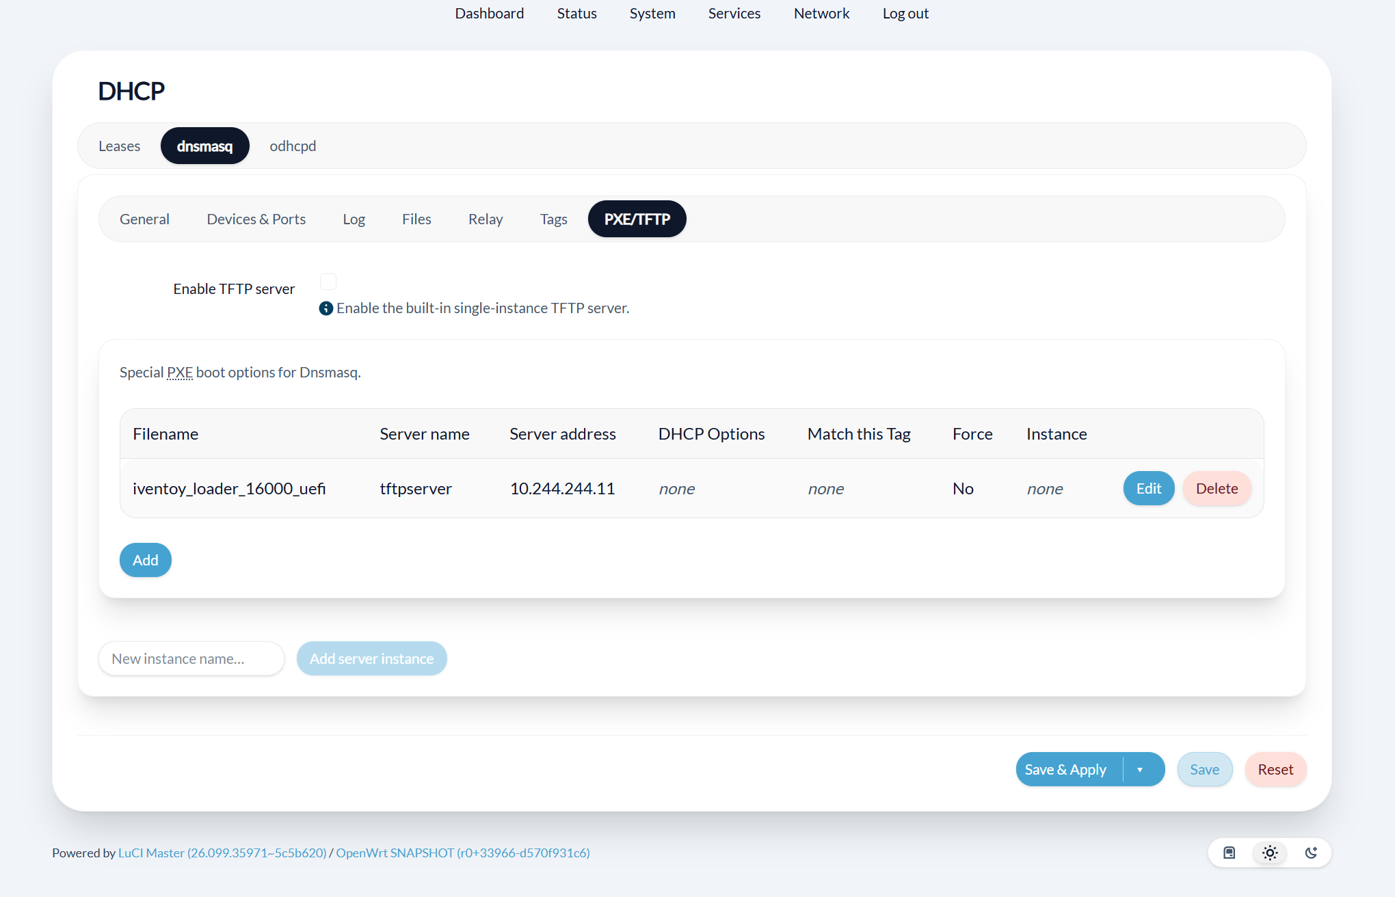The image size is (1395, 897).
Task: Open the LuCI Master version link
Action: pyautogui.click(x=222, y=853)
